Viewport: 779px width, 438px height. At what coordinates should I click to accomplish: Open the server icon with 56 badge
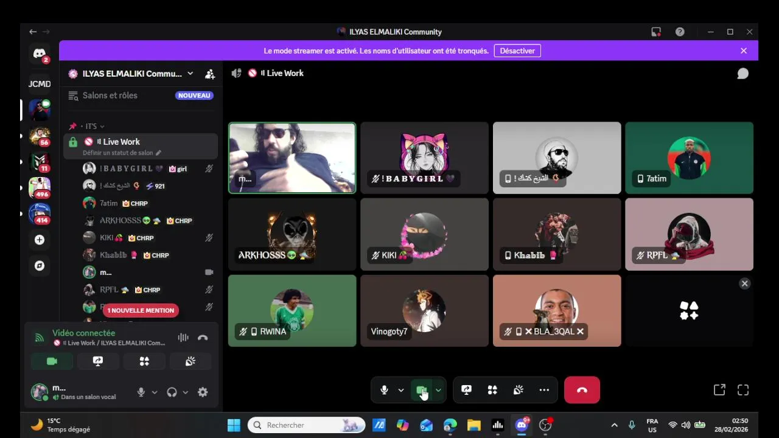(x=40, y=136)
